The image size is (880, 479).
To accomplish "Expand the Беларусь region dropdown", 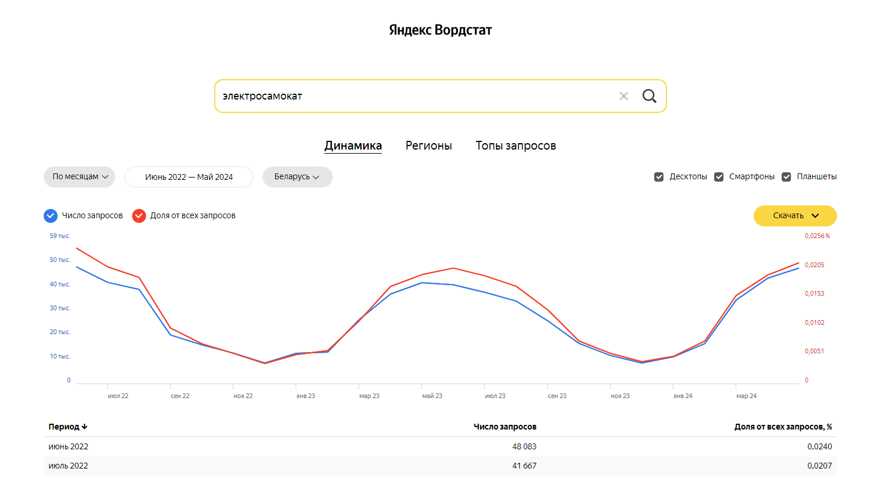I will [297, 177].
